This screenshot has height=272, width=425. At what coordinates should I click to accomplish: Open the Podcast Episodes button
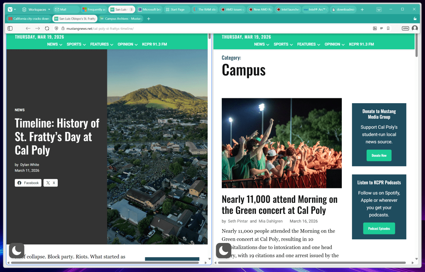(379, 229)
